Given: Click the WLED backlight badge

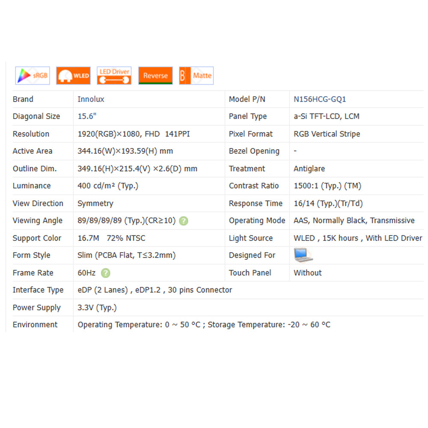Looking at the screenshot, I should [x=73, y=76].
